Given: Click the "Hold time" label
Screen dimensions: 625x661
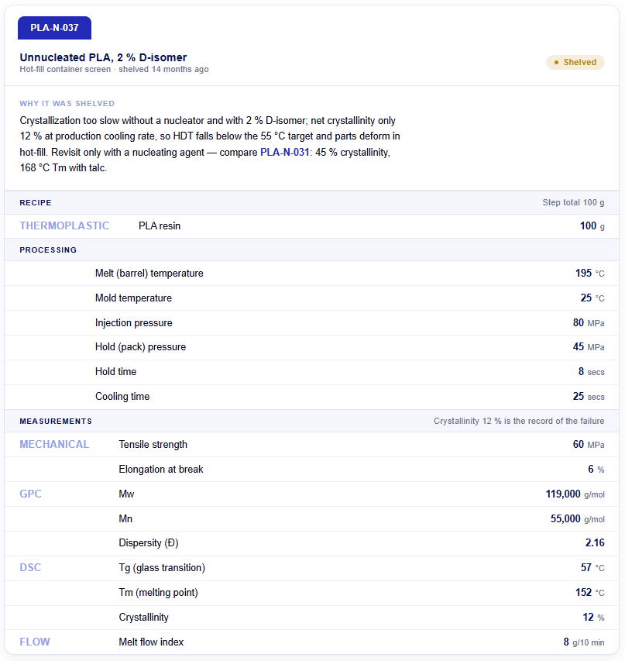Looking at the screenshot, I should click(116, 371).
